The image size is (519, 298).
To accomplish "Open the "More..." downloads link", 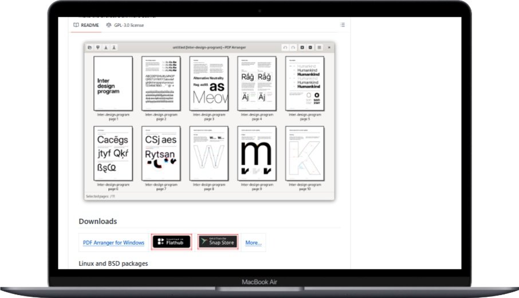I will click(x=254, y=243).
